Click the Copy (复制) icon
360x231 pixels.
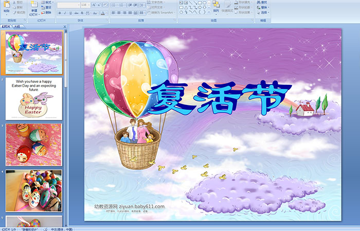pyautogui.click(x=15, y=7)
